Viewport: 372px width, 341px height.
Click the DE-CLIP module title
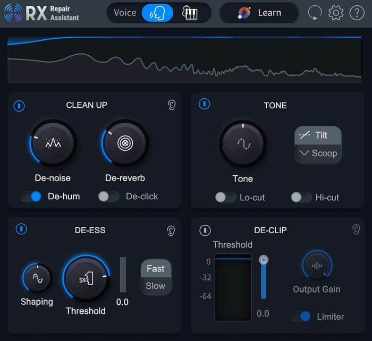click(x=270, y=230)
